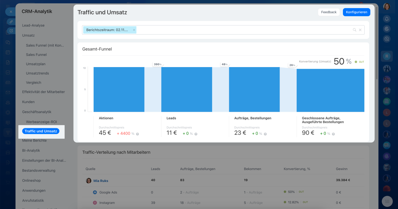Open help tooltip next to Aktionen percentage

[x=137, y=134]
